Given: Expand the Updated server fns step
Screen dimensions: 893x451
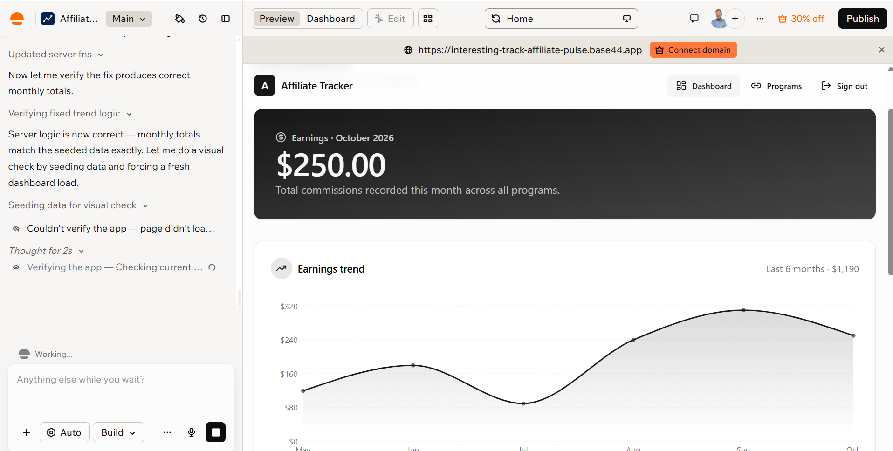Looking at the screenshot, I should pyautogui.click(x=56, y=55).
